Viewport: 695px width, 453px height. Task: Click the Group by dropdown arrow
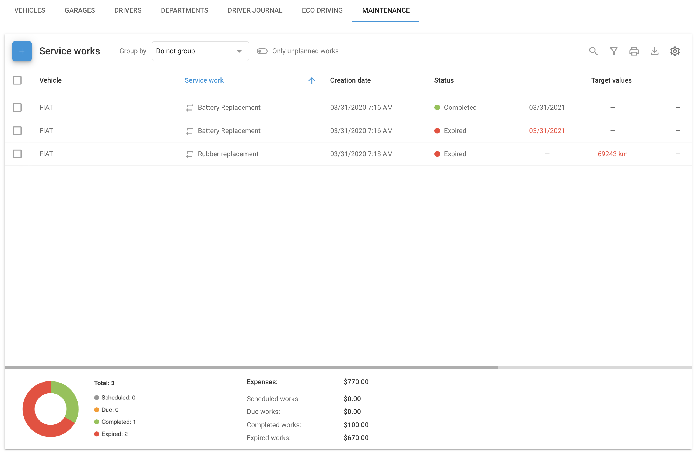tap(239, 51)
